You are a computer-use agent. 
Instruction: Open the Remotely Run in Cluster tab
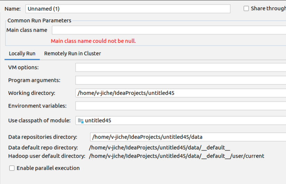[72, 54]
